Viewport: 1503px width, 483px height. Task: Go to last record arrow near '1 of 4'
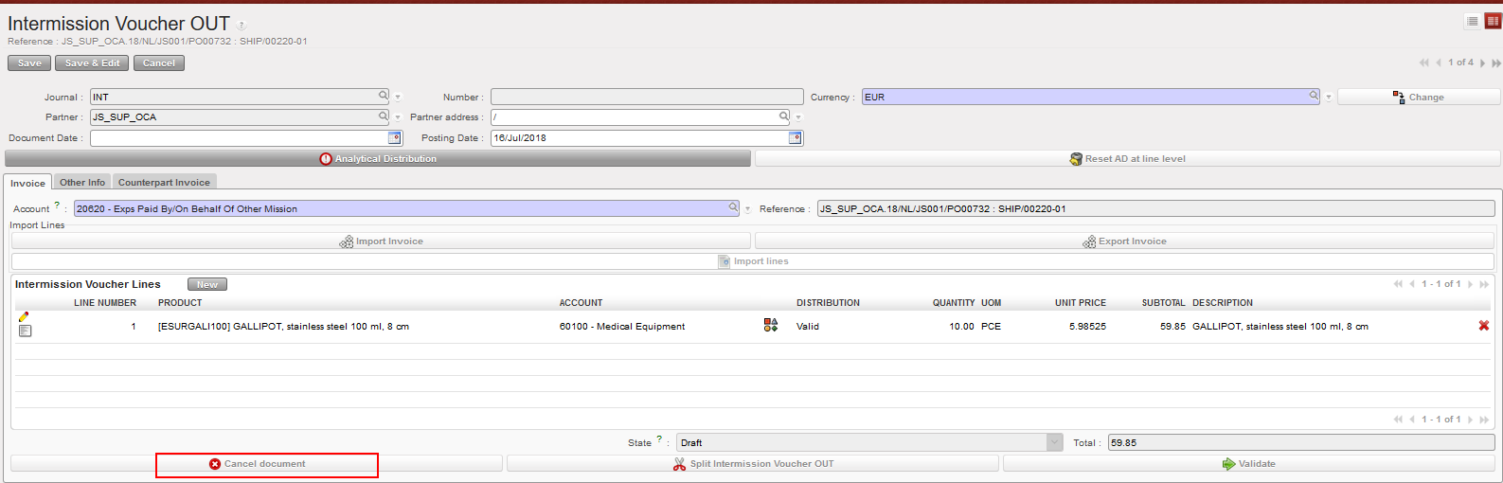pyautogui.click(x=1496, y=63)
